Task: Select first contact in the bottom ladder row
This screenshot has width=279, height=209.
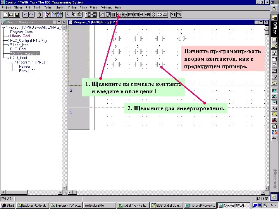Action: coord(116,64)
